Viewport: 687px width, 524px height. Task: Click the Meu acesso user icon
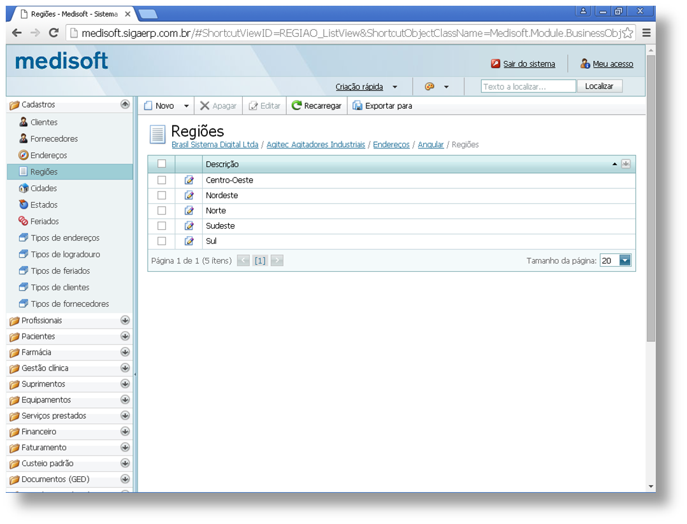point(585,64)
